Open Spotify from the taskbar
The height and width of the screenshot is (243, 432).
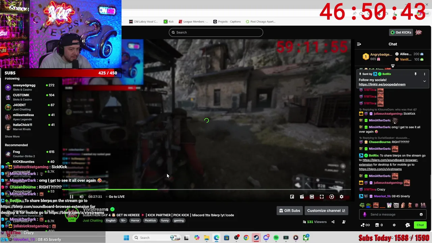(276, 238)
